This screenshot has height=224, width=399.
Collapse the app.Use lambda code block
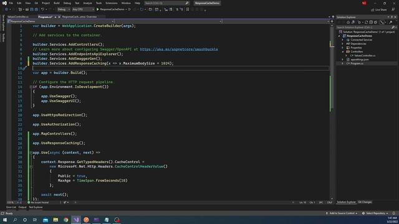click(31, 152)
